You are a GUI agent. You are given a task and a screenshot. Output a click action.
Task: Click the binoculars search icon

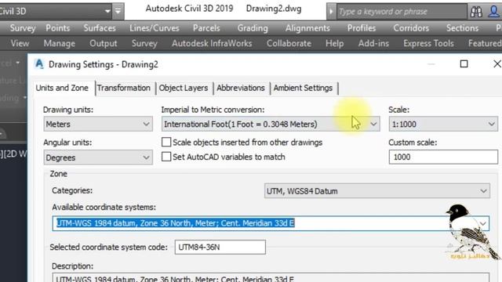click(476, 12)
